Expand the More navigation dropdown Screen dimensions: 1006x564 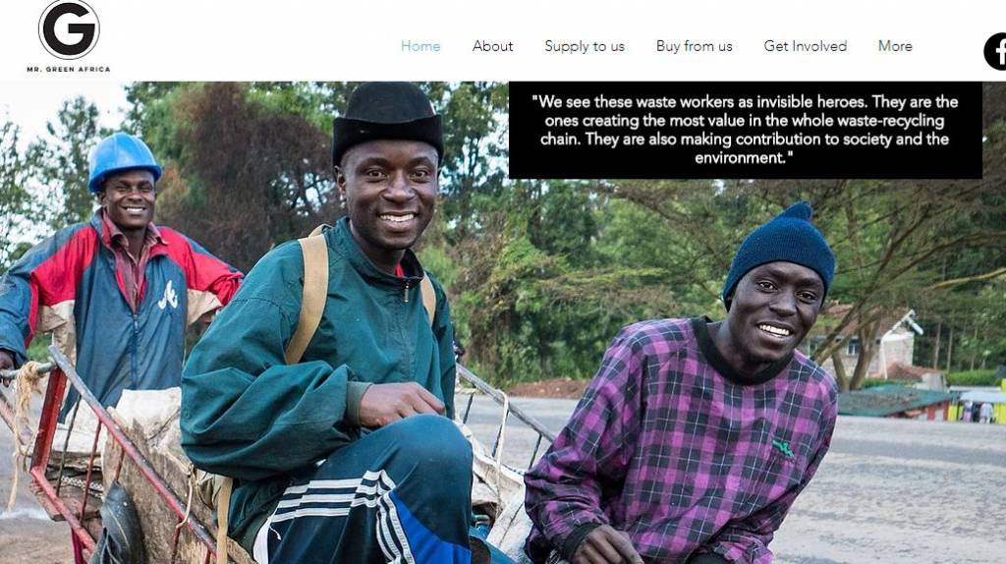pos(895,46)
